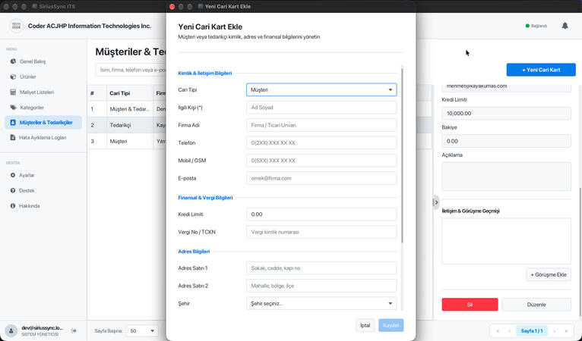Go to first page arrow in pagination
Screen dimensions: 582x341
(x=498, y=331)
